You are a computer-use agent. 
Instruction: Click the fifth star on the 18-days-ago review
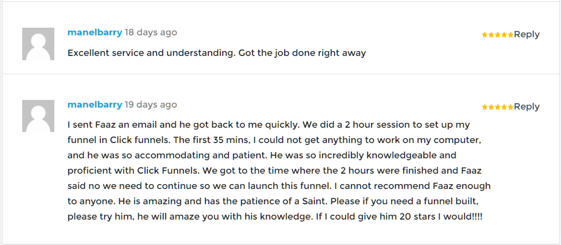(x=511, y=35)
